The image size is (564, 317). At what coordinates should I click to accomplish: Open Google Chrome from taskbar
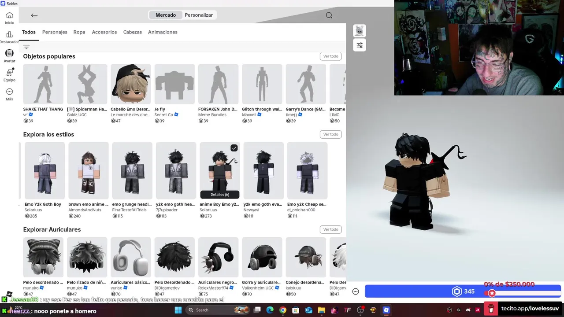coord(283,310)
